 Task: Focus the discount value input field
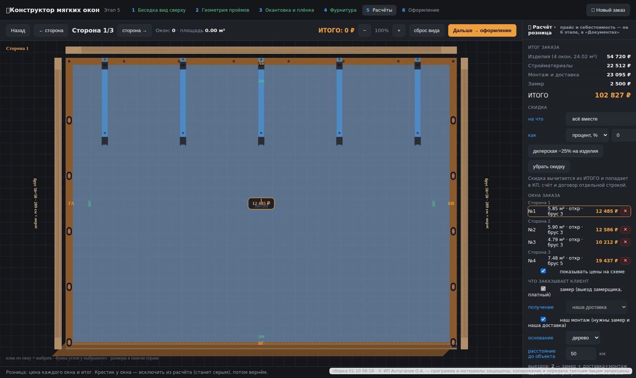click(624, 135)
